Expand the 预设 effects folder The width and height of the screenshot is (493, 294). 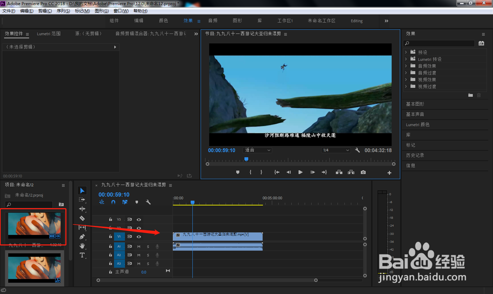[x=406, y=52]
